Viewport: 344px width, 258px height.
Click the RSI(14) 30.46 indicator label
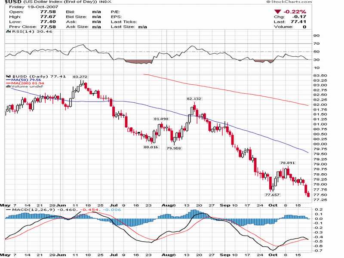[x=32, y=31]
